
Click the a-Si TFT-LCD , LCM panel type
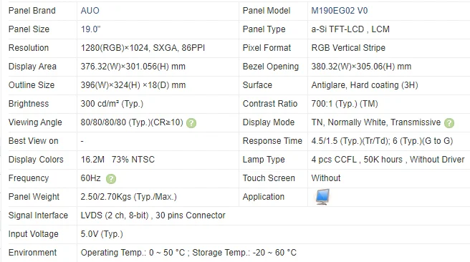click(350, 29)
